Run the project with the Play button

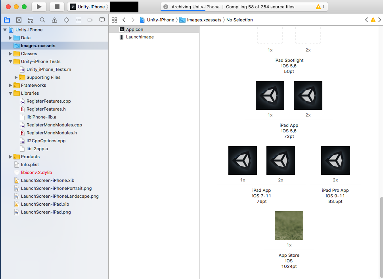[x=39, y=7]
